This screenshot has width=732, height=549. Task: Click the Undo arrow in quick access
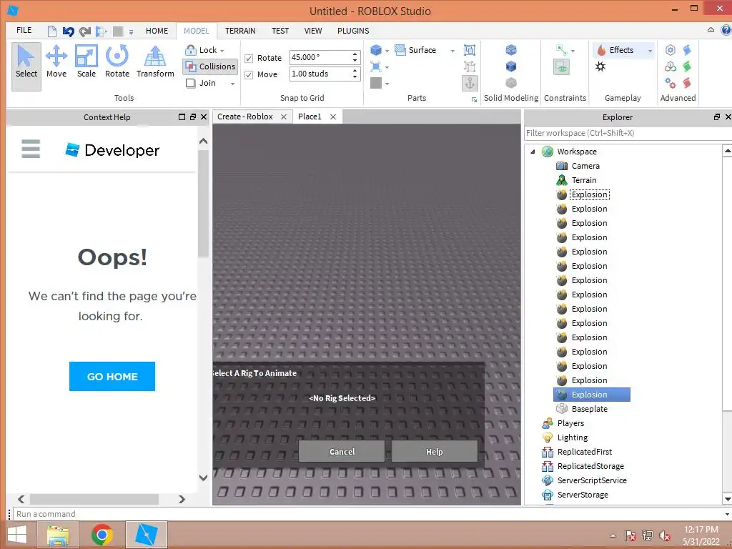pos(68,31)
